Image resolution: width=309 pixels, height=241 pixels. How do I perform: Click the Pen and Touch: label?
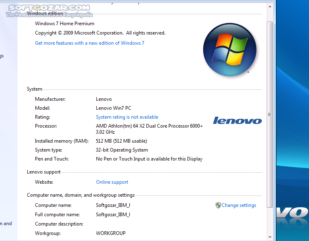click(x=52, y=159)
